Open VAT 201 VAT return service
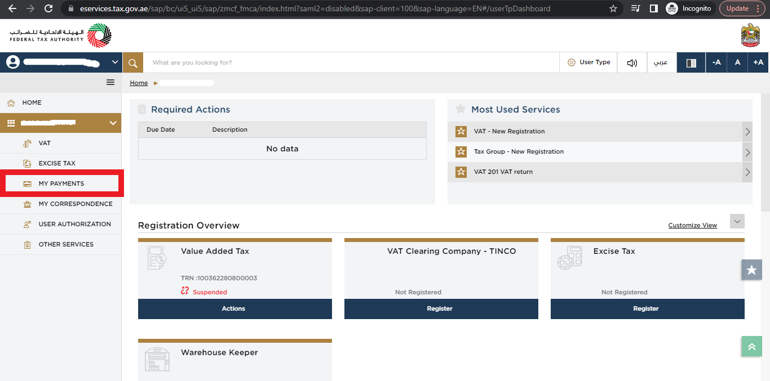The width and height of the screenshot is (770, 381). point(600,172)
